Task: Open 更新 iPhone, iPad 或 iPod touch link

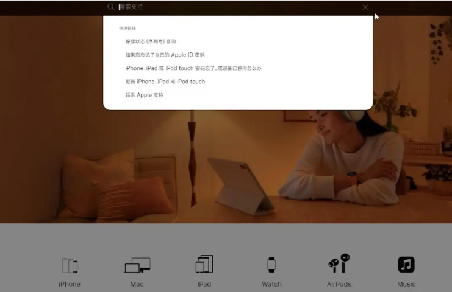Action: coord(165,82)
